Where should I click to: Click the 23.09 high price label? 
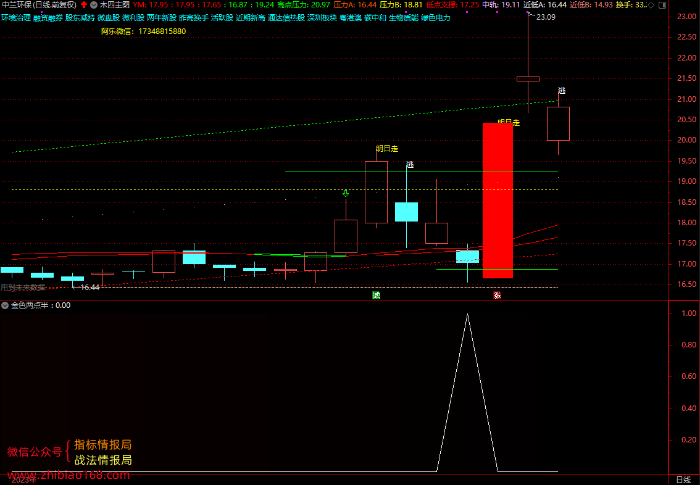(x=546, y=17)
